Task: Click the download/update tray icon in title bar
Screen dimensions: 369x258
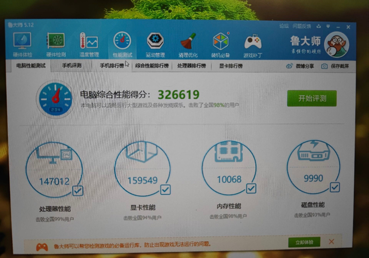Action: tap(319, 26)
